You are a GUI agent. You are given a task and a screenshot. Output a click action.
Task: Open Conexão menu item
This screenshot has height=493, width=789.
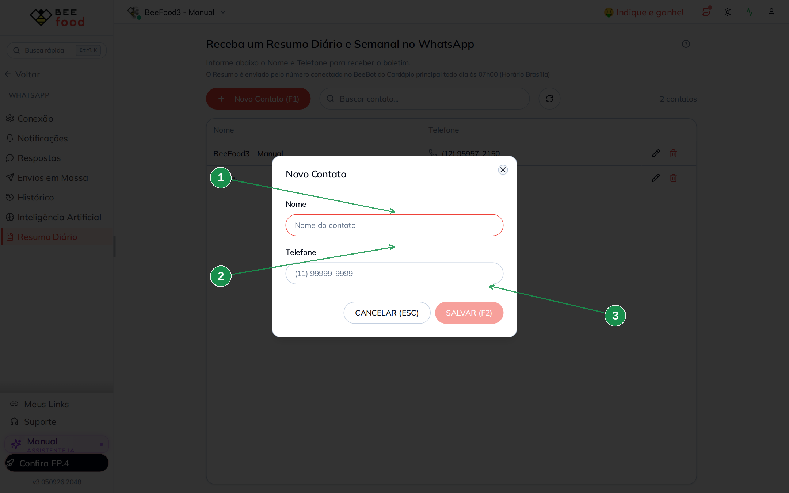click(x=57, y=119)
